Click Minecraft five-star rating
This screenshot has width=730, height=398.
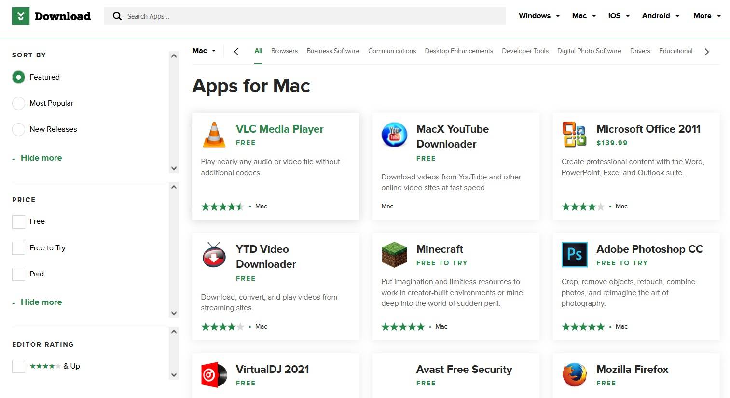coord(403,327)
